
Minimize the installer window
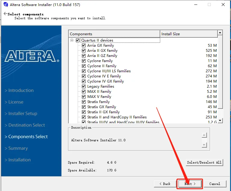[x=196, y=5]
